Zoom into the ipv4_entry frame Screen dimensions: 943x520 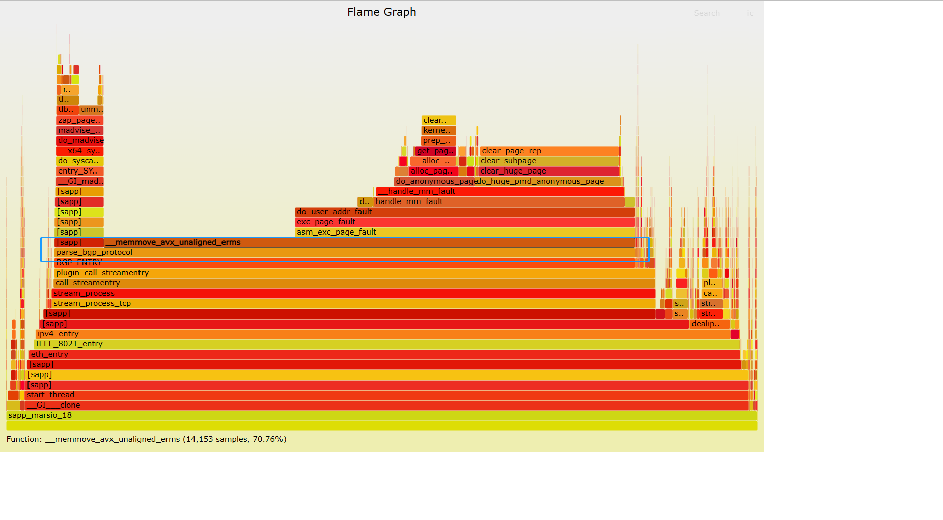382,334
